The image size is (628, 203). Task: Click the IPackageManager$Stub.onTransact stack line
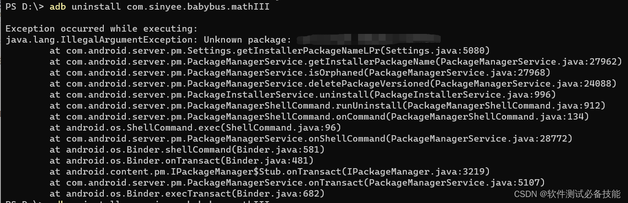click(x=270, y=172)
